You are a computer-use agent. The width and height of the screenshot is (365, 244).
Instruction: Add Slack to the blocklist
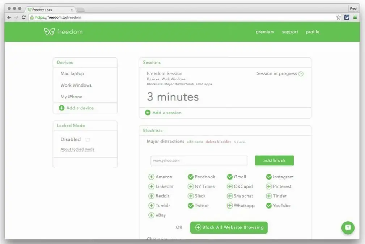[x=191, y=196]
